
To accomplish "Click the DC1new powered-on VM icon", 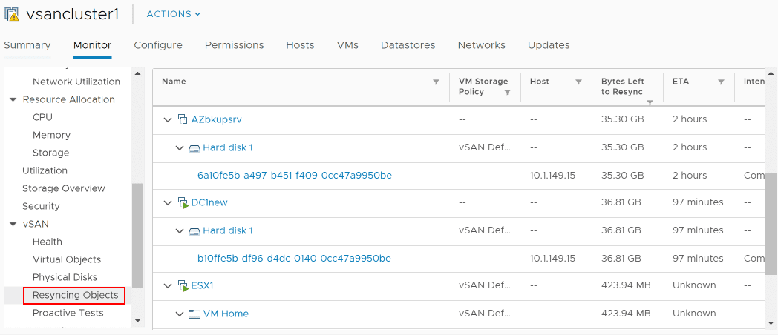I will tap(182, 202).
